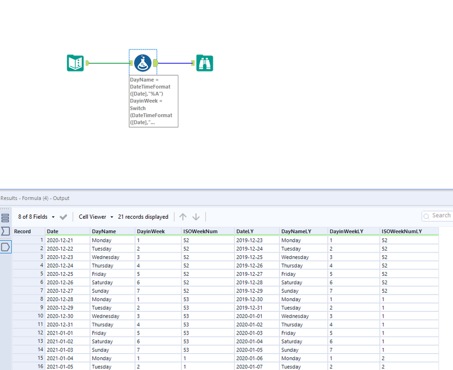Viewport: 453px width, 370px height.
Task: Click the ISOWeekNum column header
Action: pos(200,232)
